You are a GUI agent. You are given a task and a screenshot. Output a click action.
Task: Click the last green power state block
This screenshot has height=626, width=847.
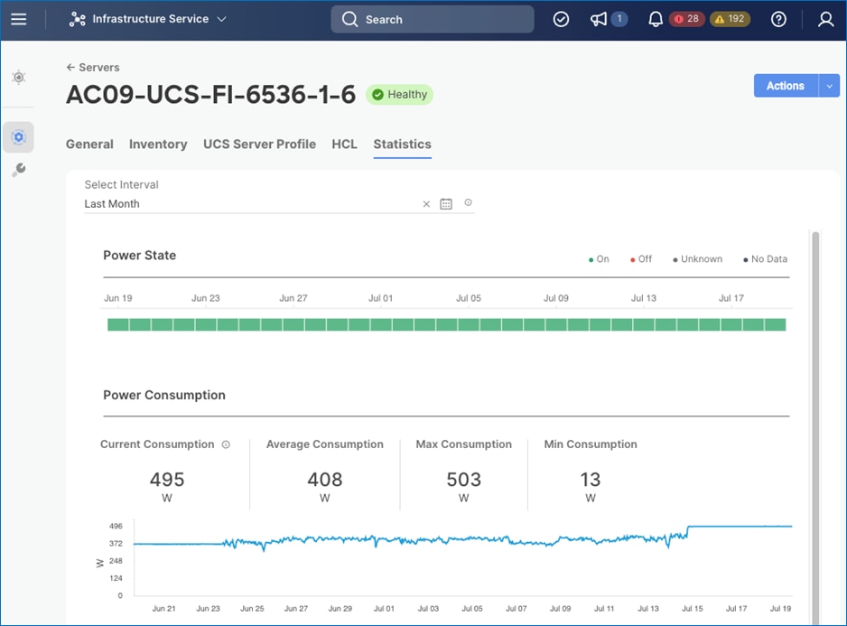click(775, 324)
